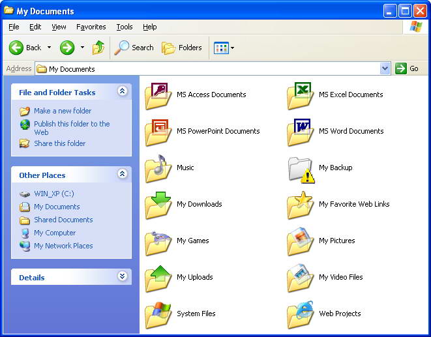The width and height of the screenshot is (431, 337).
Task: Click the My Video Files label text
Action: coord(341,277)
